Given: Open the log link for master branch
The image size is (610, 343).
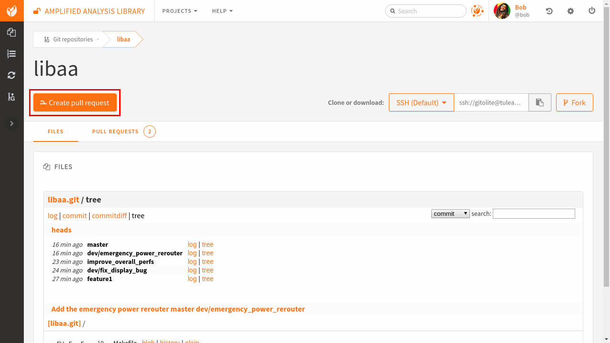Looking at the screenshot, I should 192,244.
